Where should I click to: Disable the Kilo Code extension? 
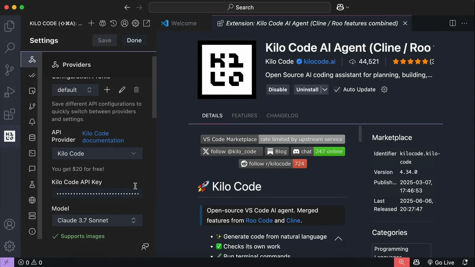[x=278, y=90]
